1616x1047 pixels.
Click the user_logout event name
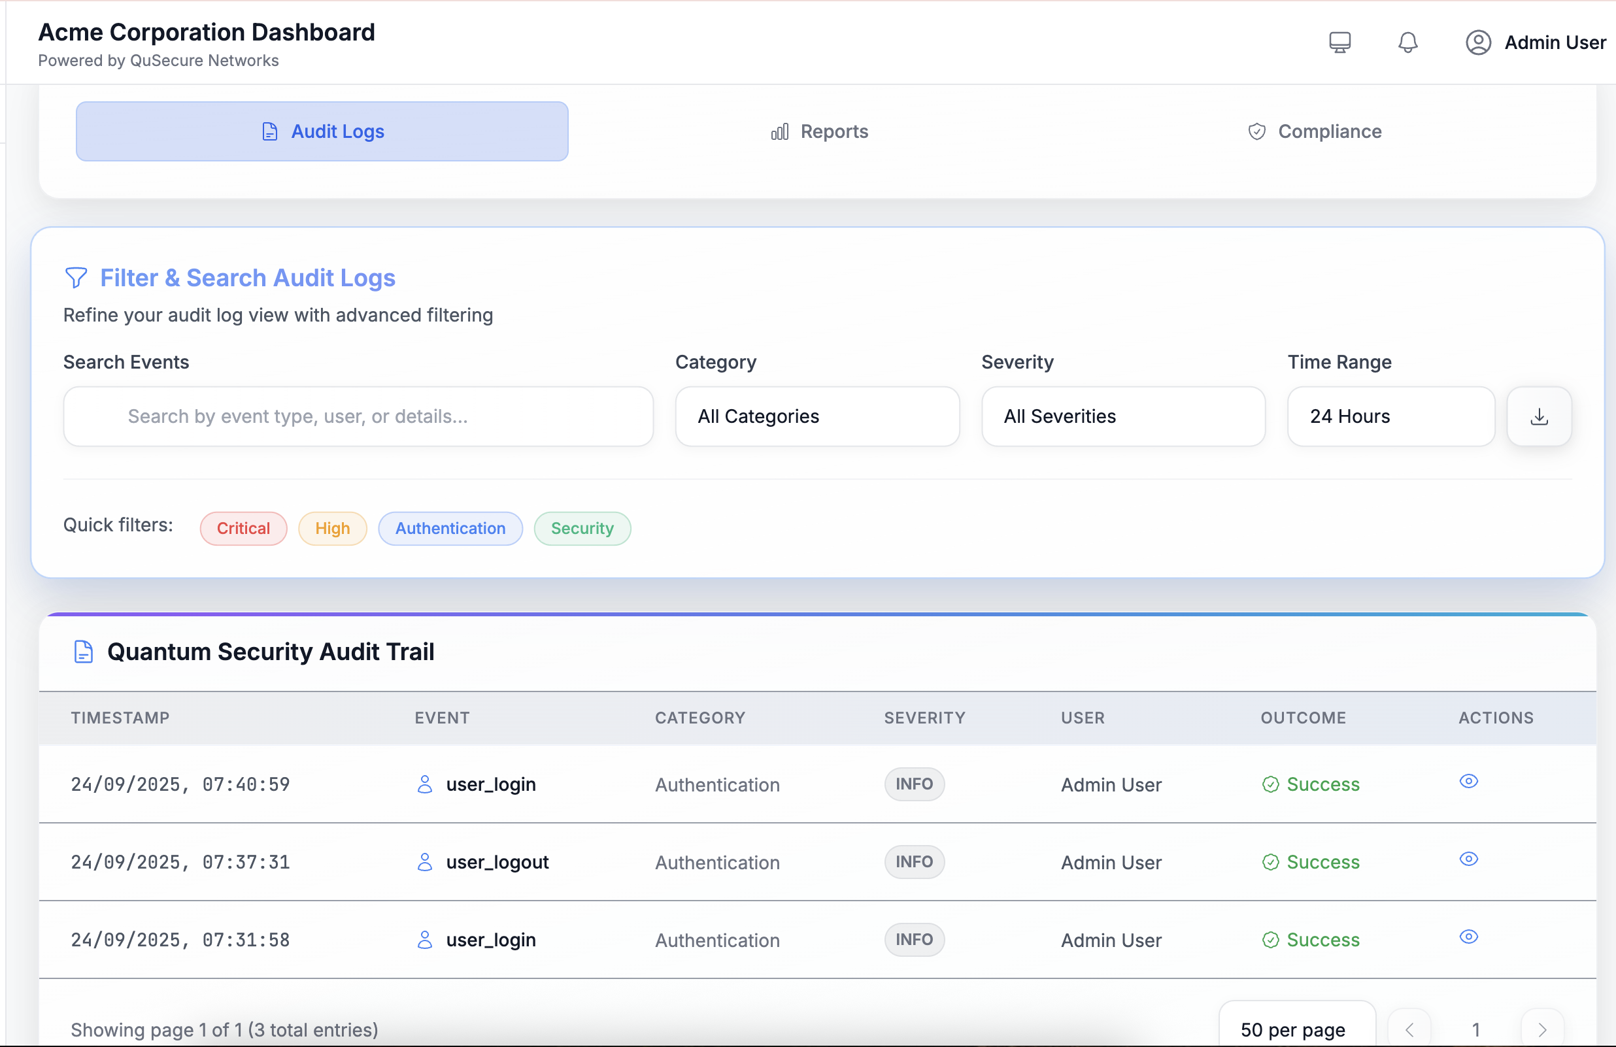[497, 862]
